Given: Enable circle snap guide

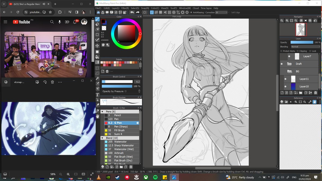Looking at the screenshot, I should coord(174,12).
